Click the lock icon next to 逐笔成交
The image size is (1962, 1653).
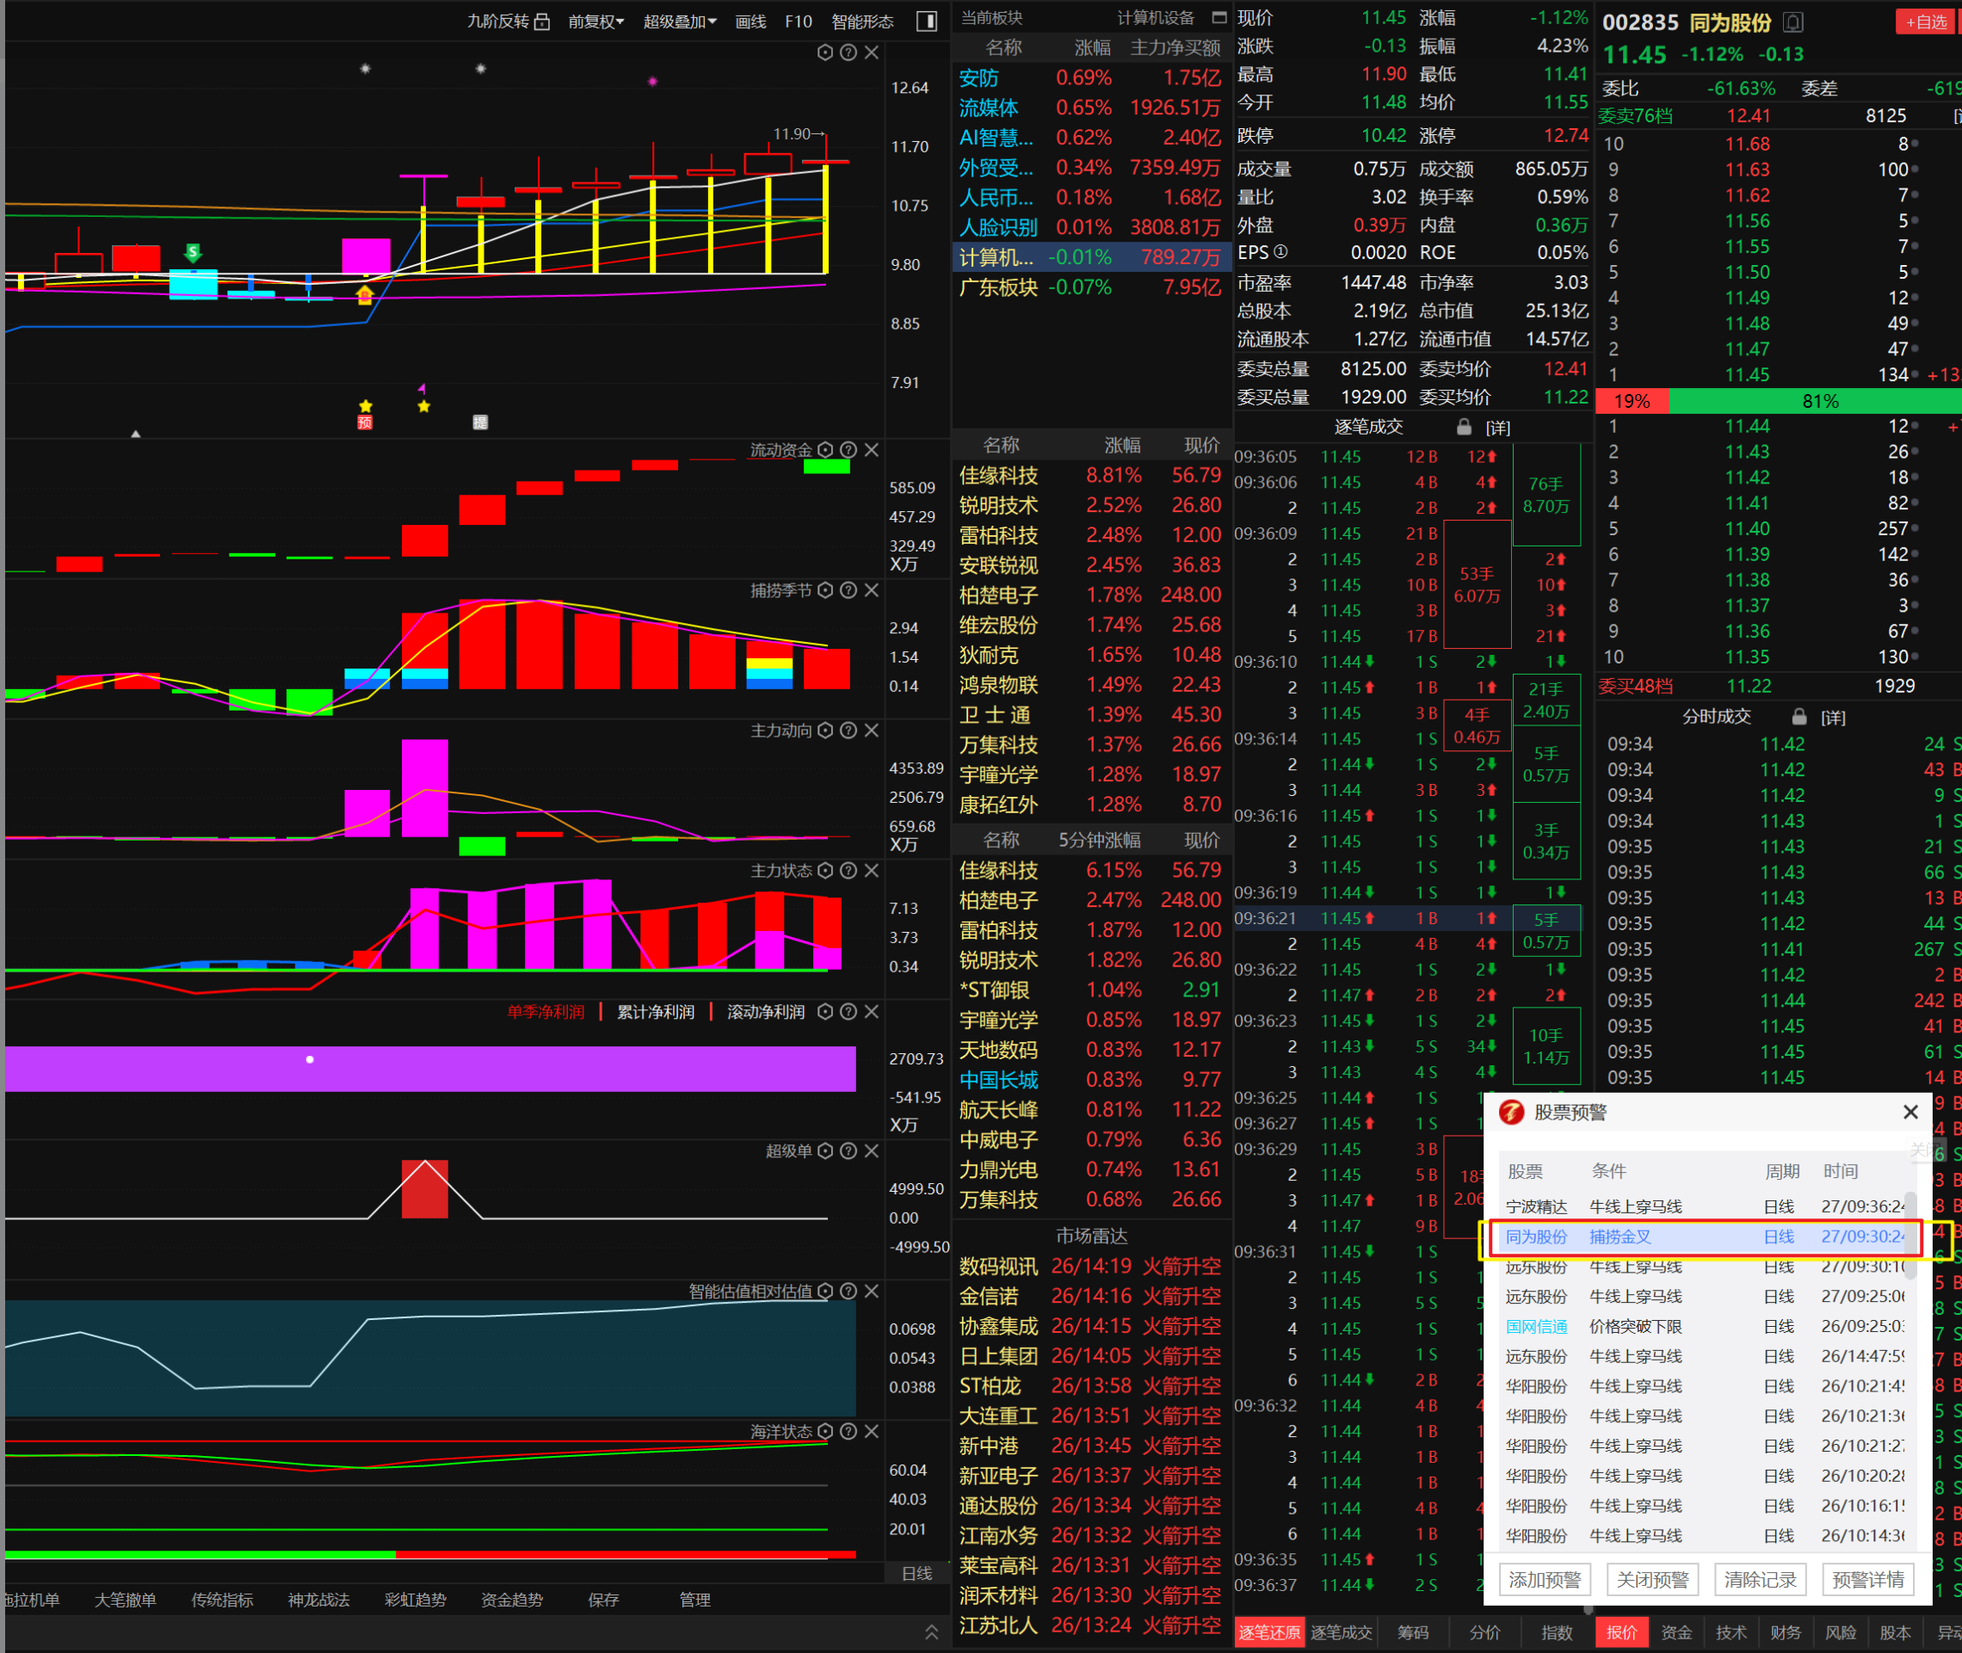click(1464, 428)
